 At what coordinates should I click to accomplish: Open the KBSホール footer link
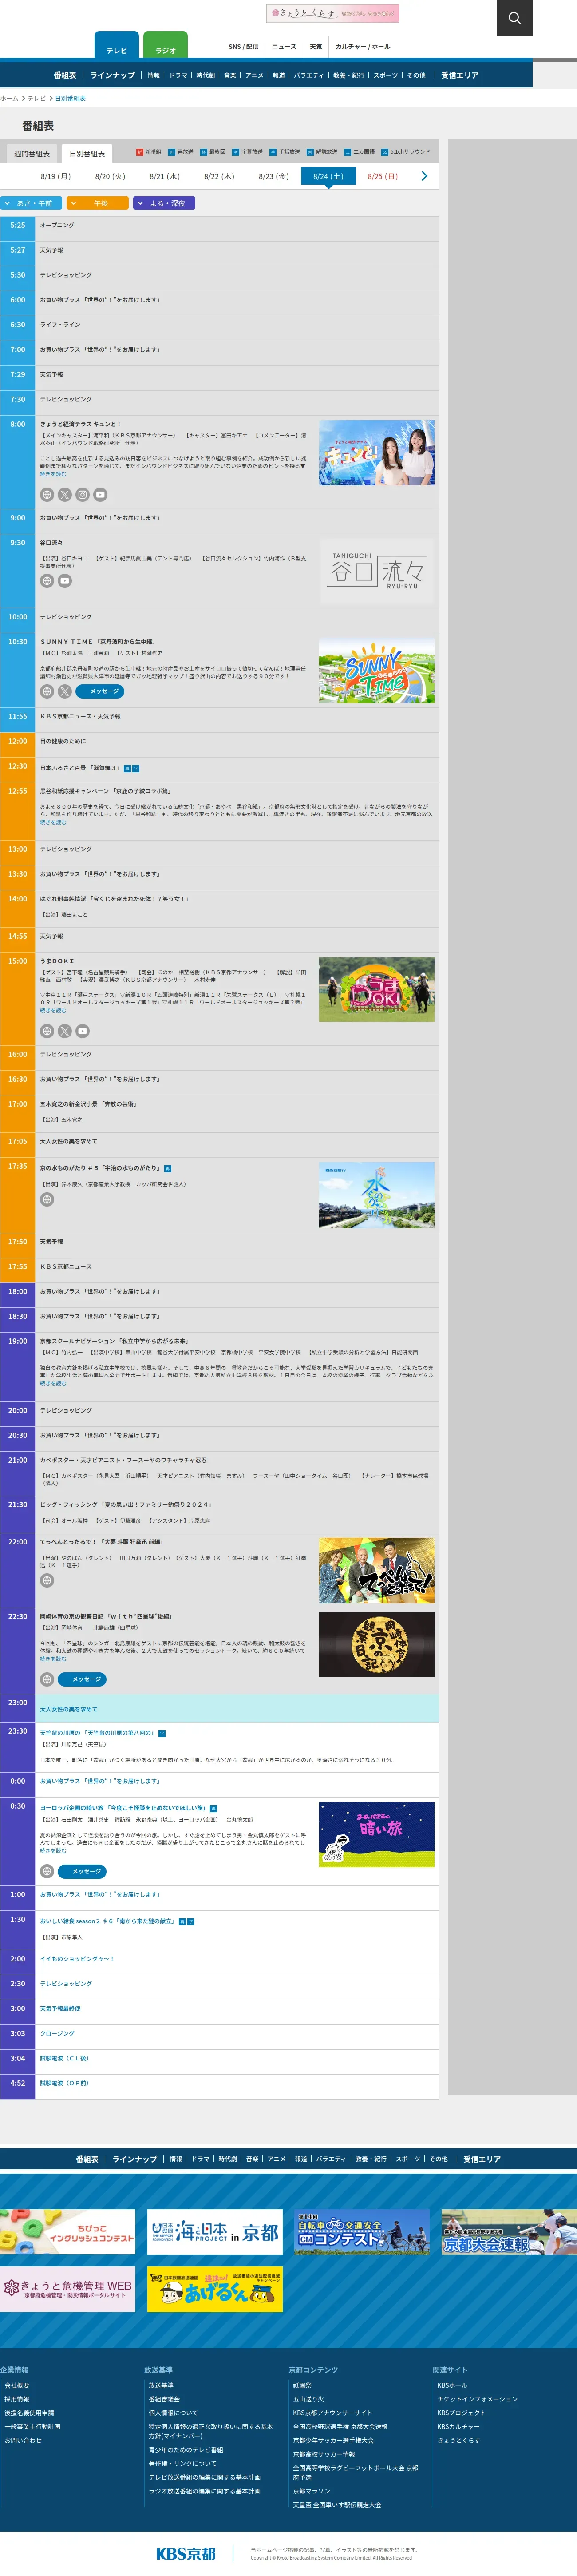[452, 2385]
